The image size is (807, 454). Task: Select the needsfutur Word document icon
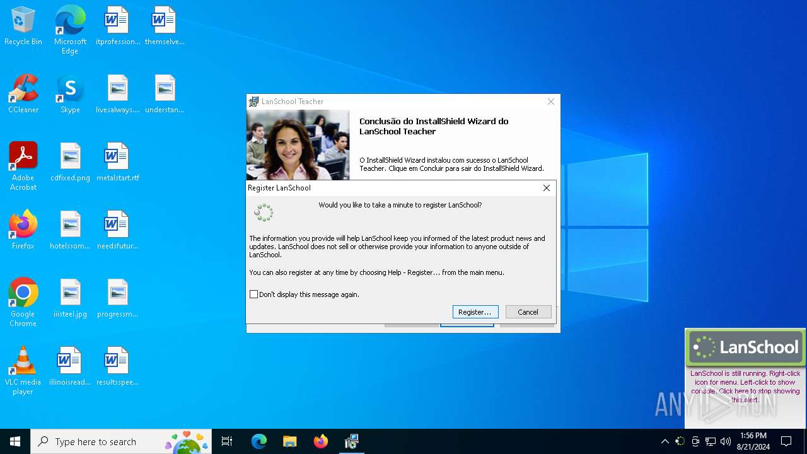pyautogui.click(x=117, y=231)
